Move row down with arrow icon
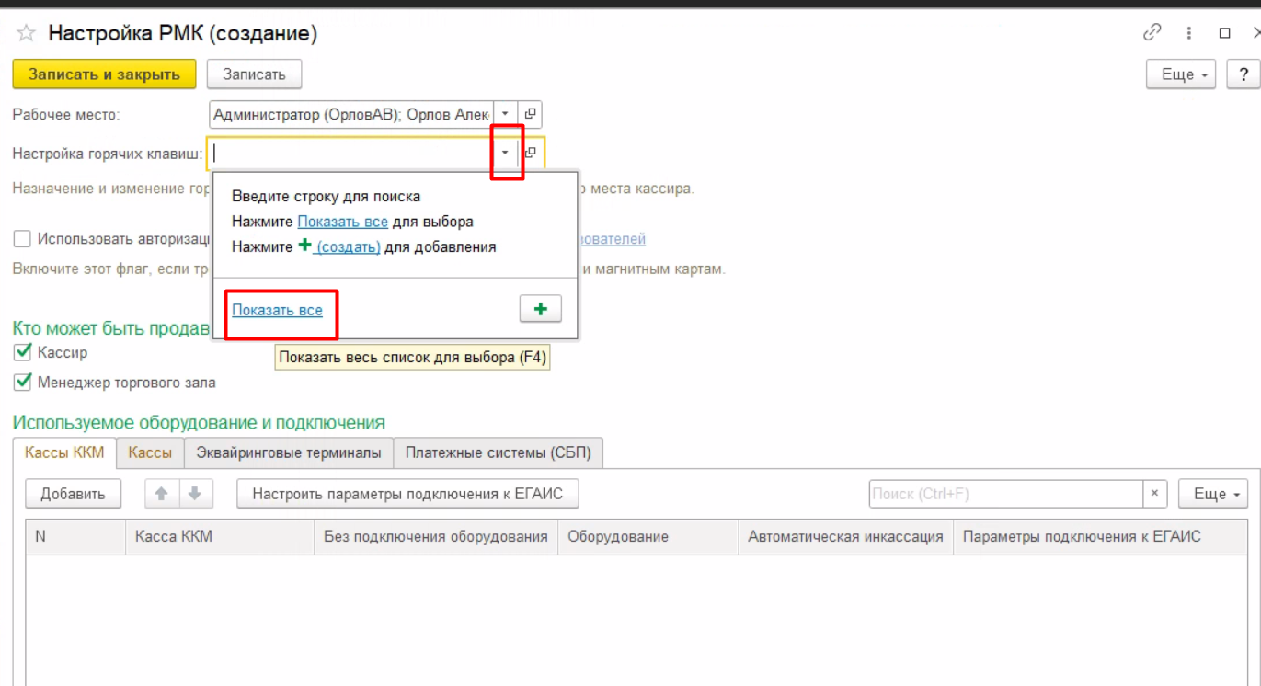Screen dimensions: 1261x686 click(x=195, y=494)
